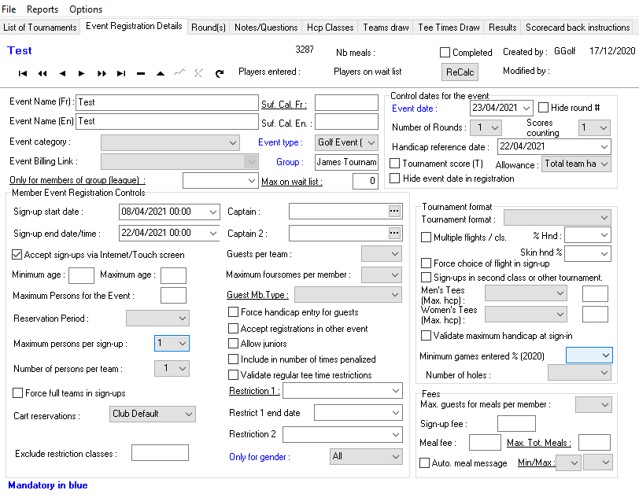This screenshot has width=639, height=501.
Task: Click previous record arrow in navigator
Action: pyautogui.click(x=62, y=73)
